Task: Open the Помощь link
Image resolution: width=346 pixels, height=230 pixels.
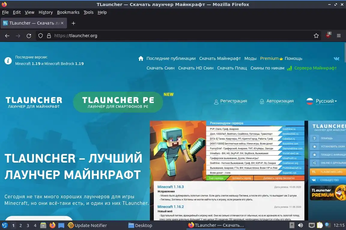Action: pos(293,58)
